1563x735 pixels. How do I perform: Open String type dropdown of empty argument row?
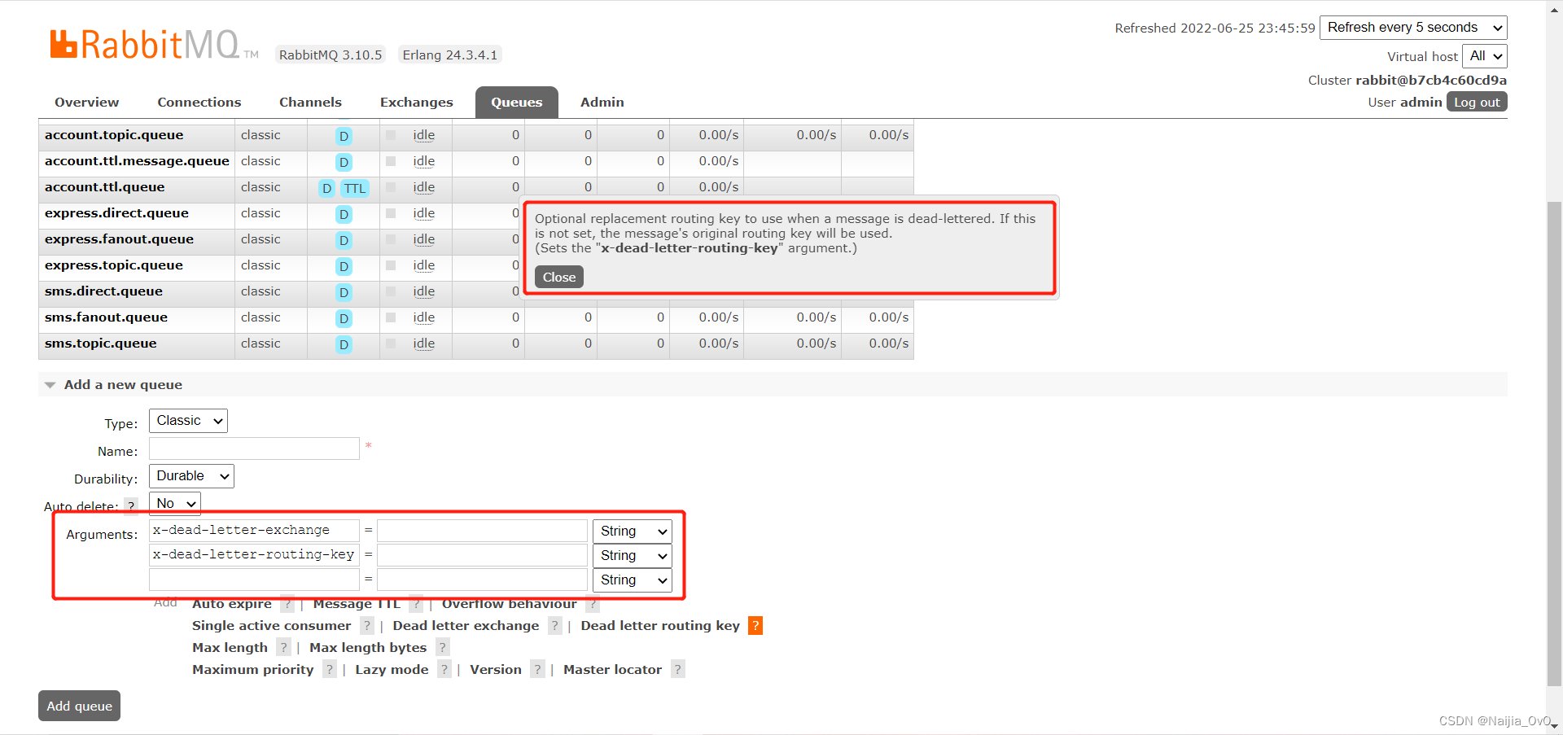coord(633,580)
